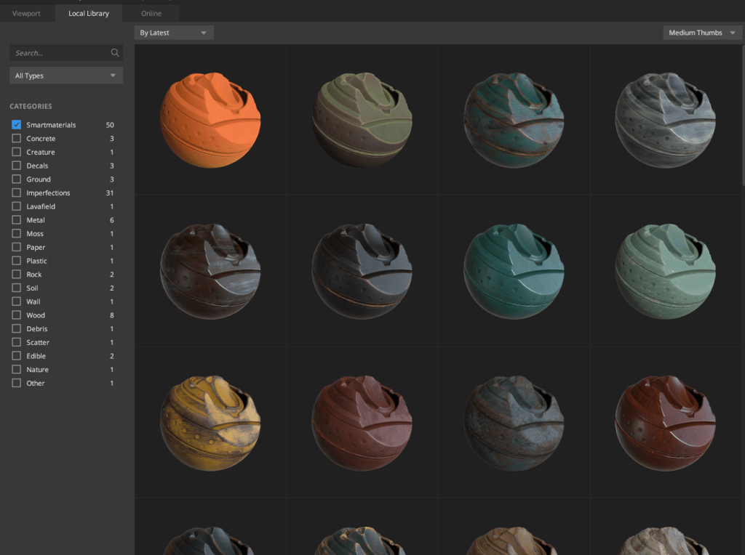745x555 pixels.
Task: Click the Decals category label
Action: (37, 166)
